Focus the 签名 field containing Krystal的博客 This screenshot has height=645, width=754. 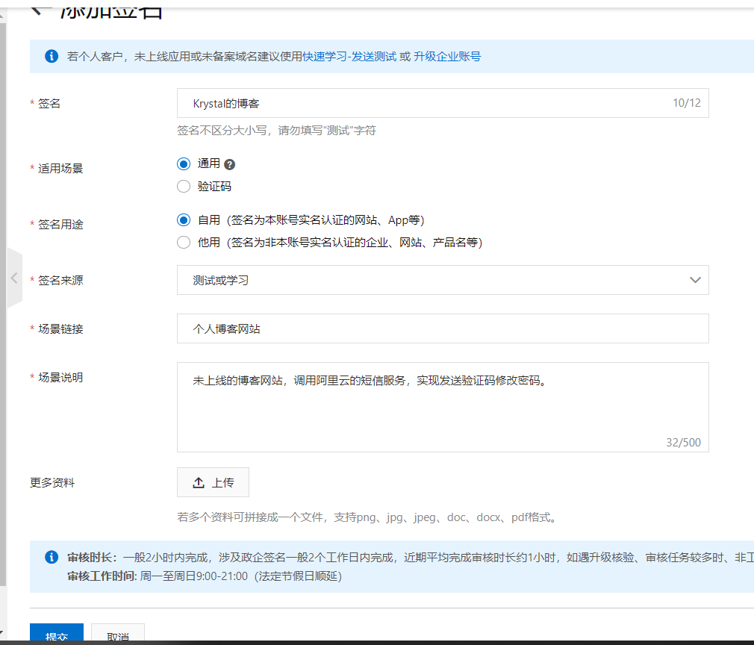(443, 103)
